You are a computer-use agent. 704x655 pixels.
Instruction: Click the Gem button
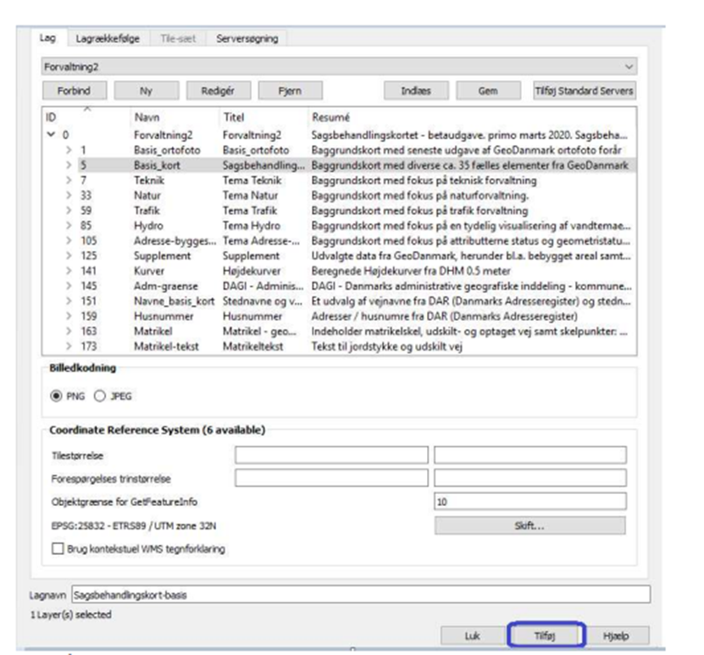(x=488, y=91)
